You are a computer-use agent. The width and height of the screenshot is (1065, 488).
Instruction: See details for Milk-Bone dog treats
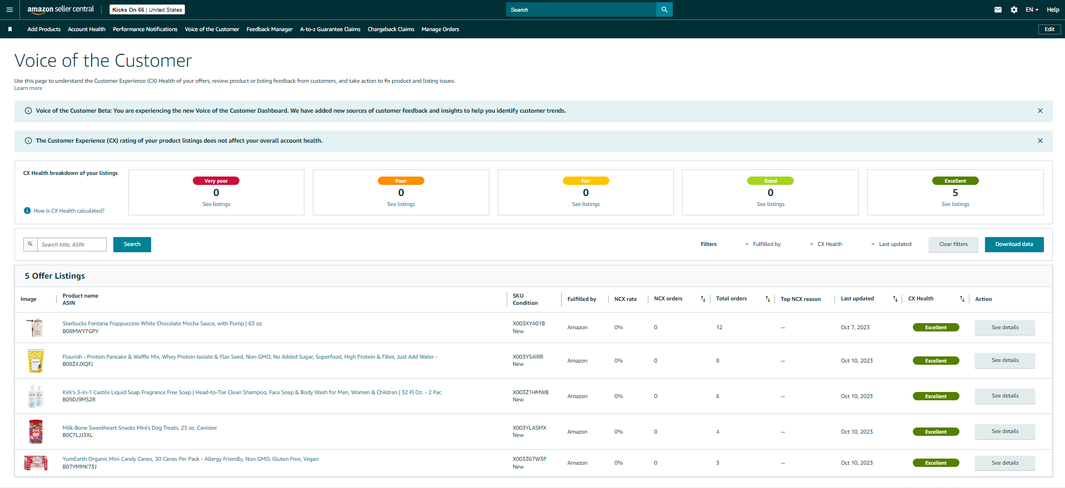[x=1005, y=431]
